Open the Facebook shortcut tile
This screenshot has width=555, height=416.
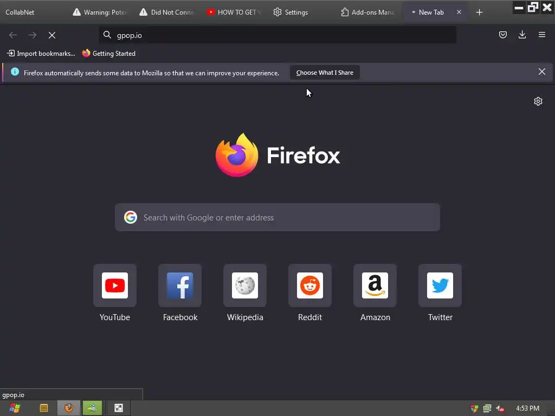[180, 285]
